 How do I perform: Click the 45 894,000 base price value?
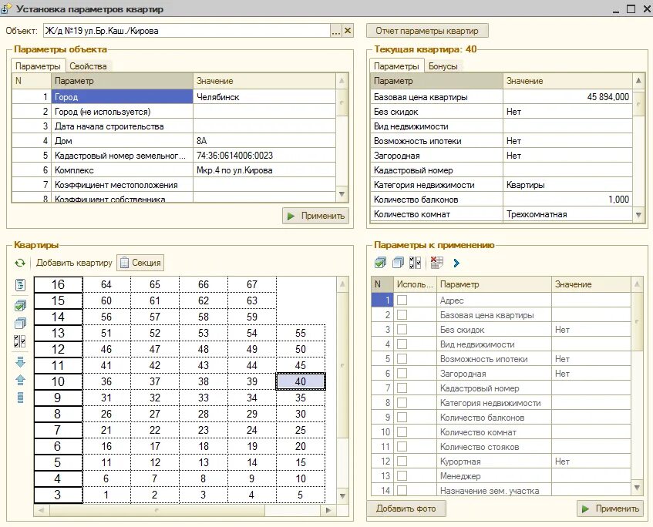click(x=567, y=97)
